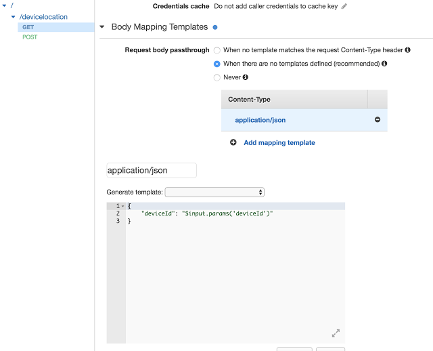This screenshot has width=433, height=351.
Task: Expand code editor using the fullscreen arrows icon
Action: [x=336, y=333]
